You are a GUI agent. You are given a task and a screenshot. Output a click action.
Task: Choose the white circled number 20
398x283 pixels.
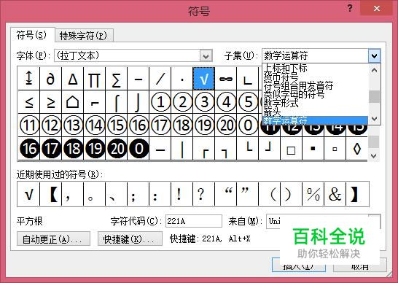pyautogui.click(x=226, y=125)
